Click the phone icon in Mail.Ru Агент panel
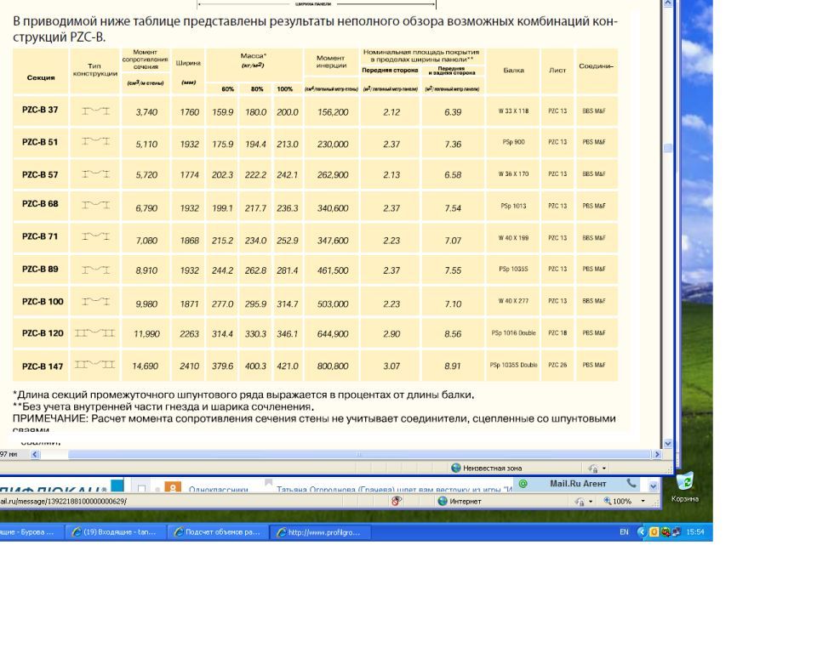 point(631,483)
